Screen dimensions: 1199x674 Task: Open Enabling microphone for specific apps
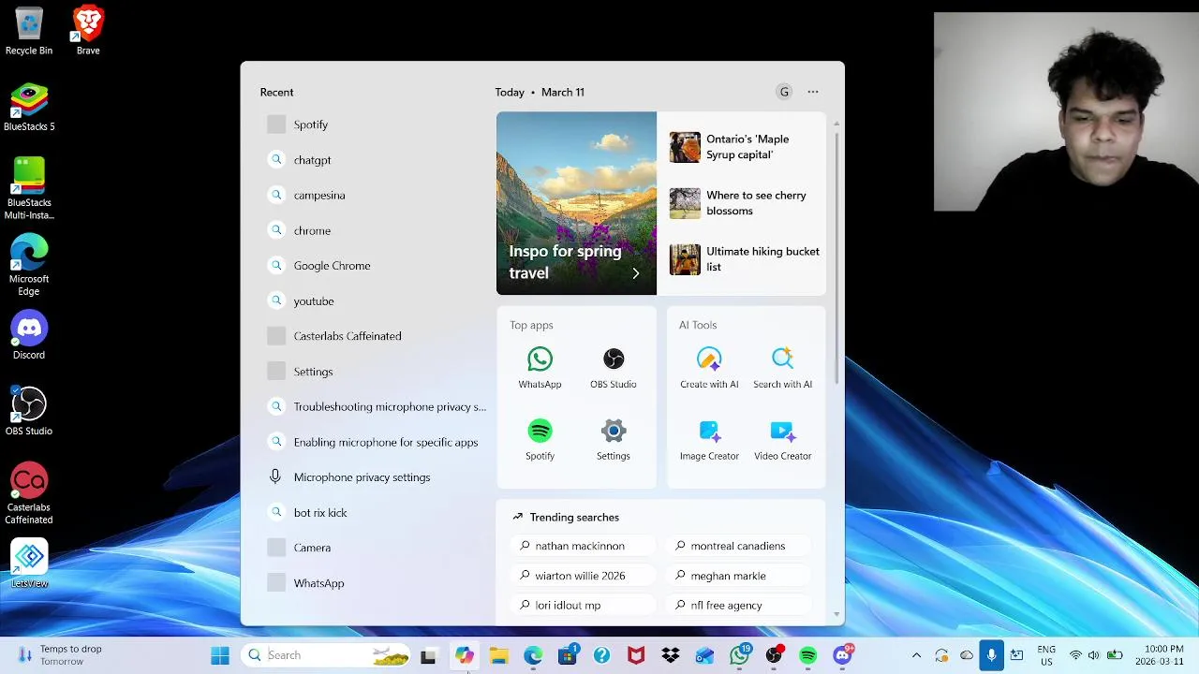tap(375, 442)
